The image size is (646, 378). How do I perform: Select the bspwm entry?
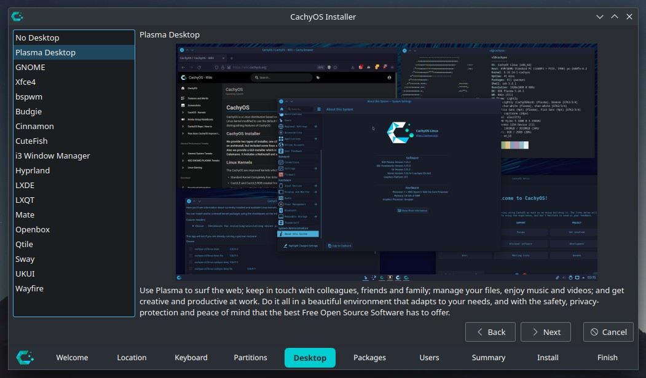(x=74, y=96)
